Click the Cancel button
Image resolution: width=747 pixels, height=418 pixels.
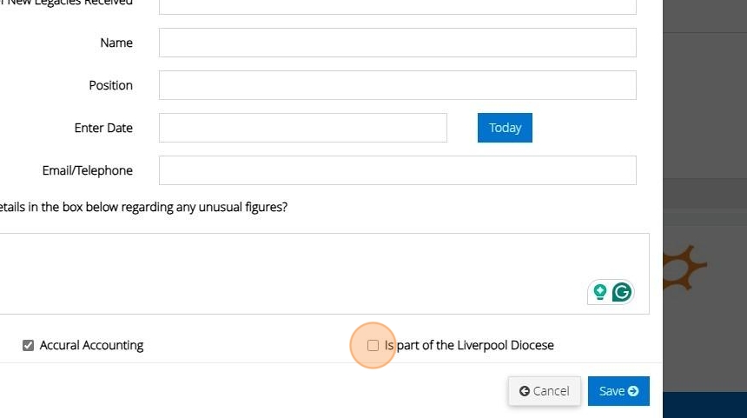click(544, 391)
